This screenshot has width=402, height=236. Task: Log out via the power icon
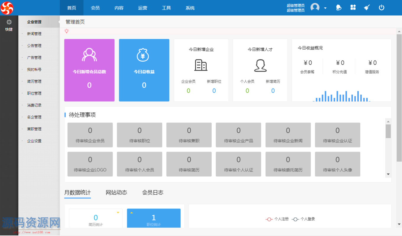pyautogui.click(x=381, y=7)
